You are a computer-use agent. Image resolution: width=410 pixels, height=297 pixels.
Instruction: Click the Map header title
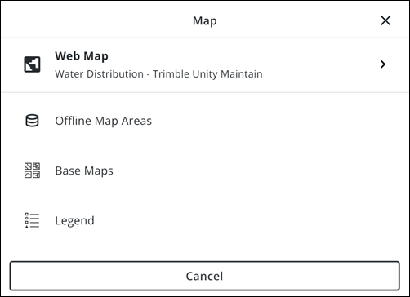point(205,20)
